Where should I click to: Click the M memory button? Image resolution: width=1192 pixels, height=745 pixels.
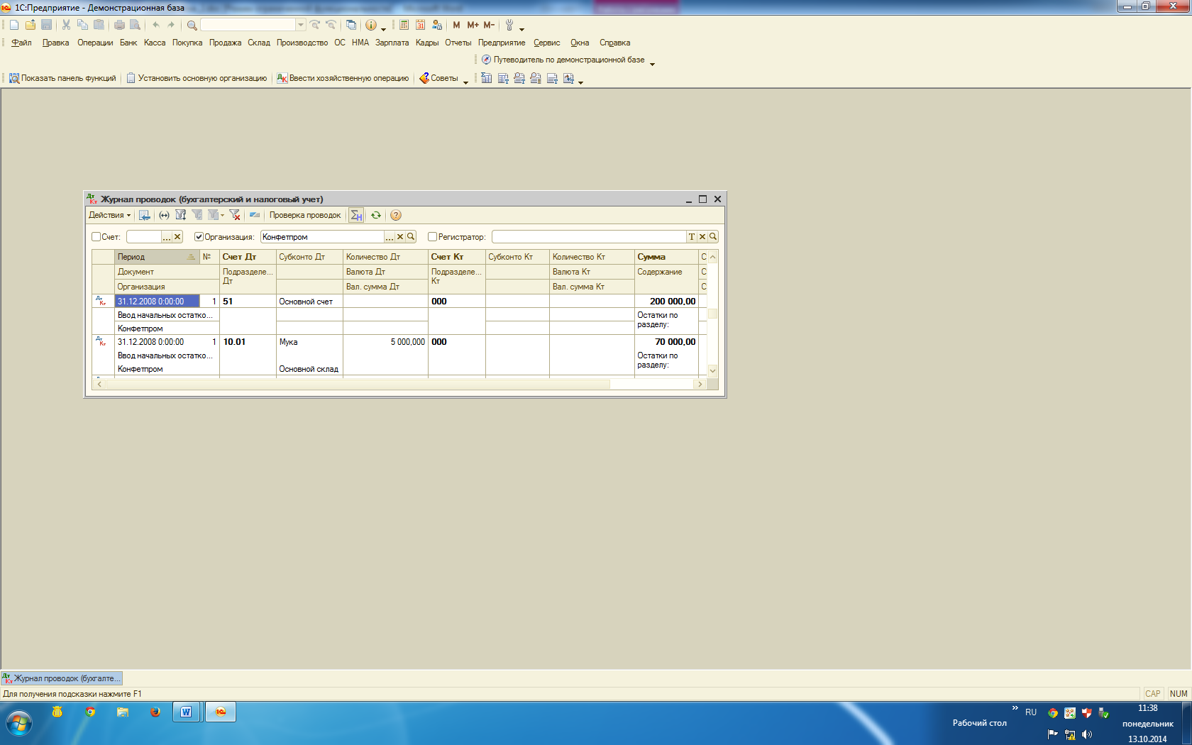point(456,25)
